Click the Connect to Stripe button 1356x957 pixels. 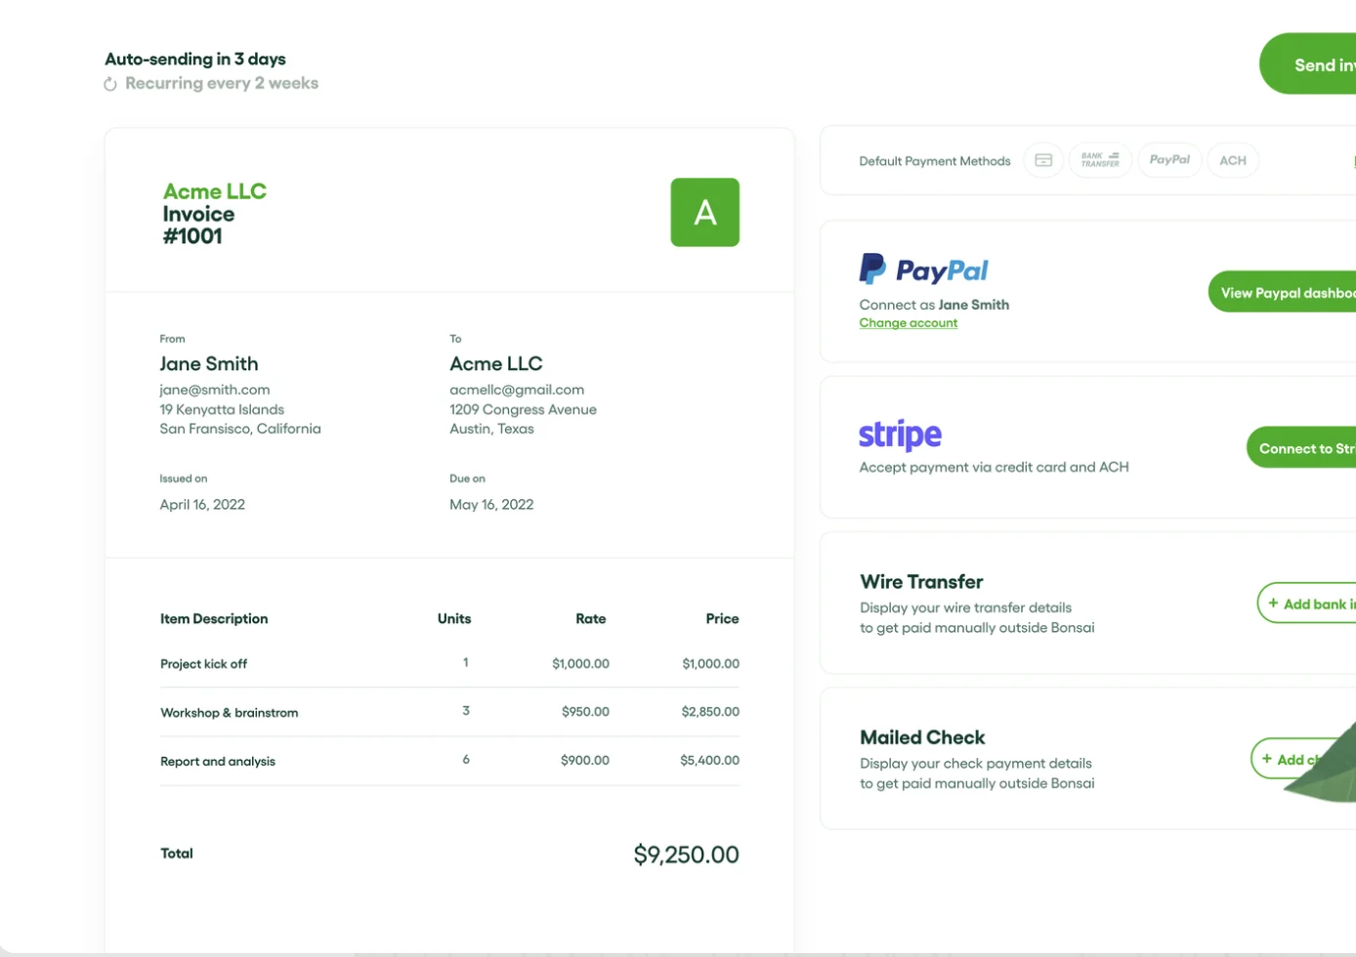[x=1301, y=447]
